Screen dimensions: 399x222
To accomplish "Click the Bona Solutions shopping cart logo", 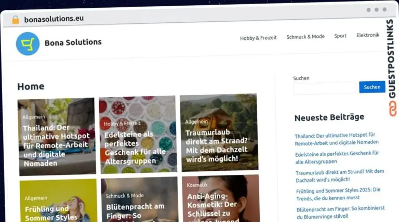I will pyautogui.click(x=28, y=43).
